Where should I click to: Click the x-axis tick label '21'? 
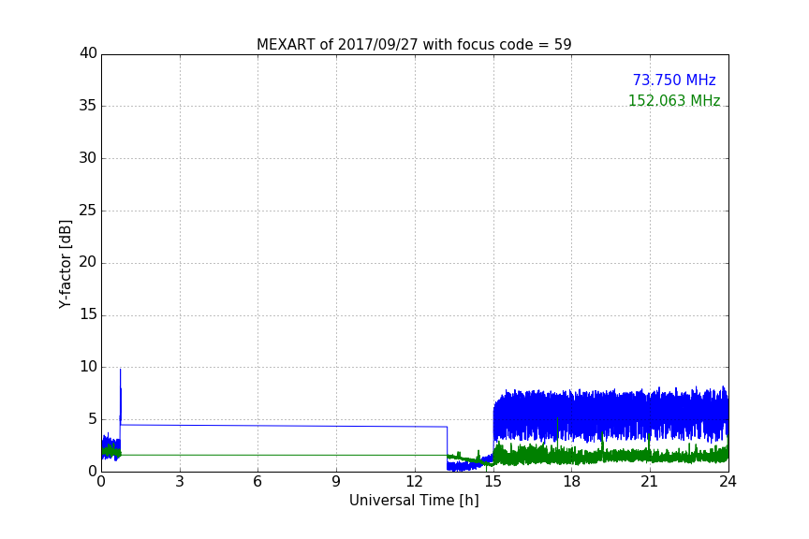(x=650, y=482)
